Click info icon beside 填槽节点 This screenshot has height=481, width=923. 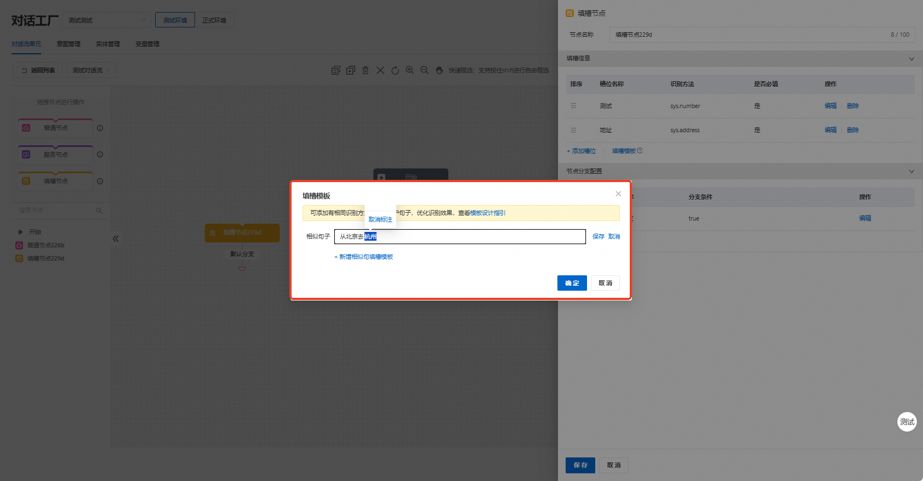pyautogui.click(x=100, y=181)
